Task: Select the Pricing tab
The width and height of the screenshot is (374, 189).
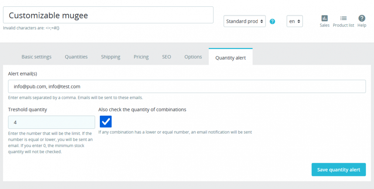Action: coord(141,57)
